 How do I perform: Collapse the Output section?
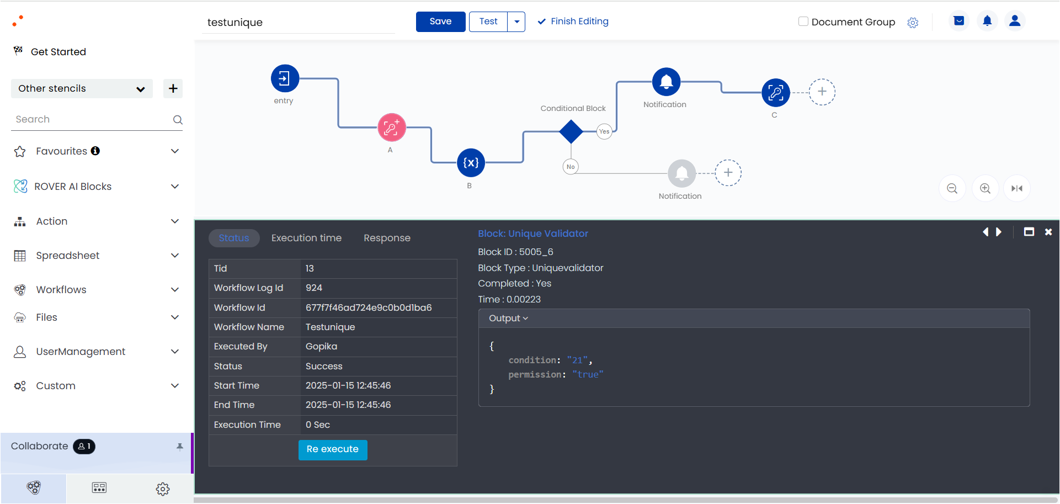pyautogui.click(x=508, y=319)
